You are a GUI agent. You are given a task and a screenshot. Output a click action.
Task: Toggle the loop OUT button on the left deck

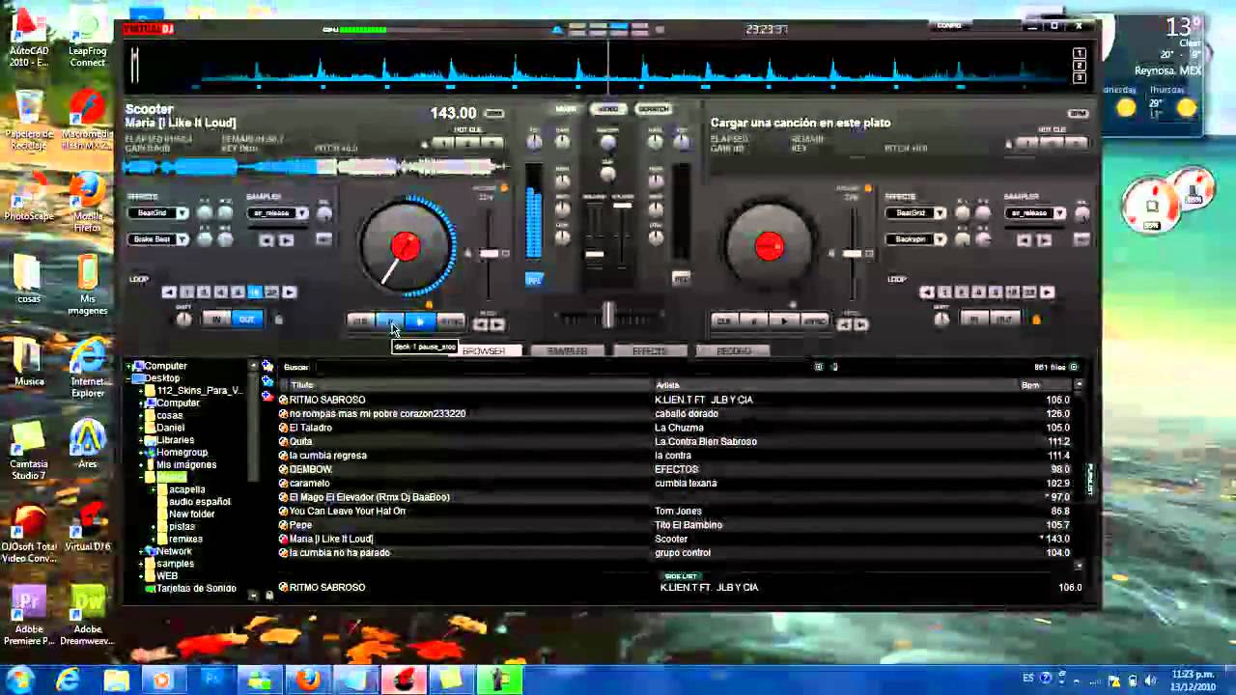(247, 320)
